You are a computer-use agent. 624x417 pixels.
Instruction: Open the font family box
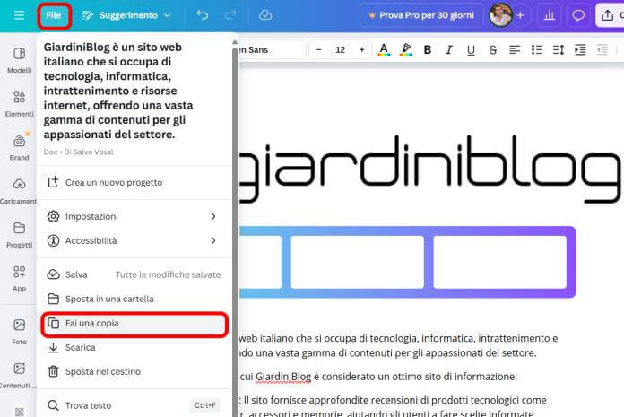pos(272,49)
